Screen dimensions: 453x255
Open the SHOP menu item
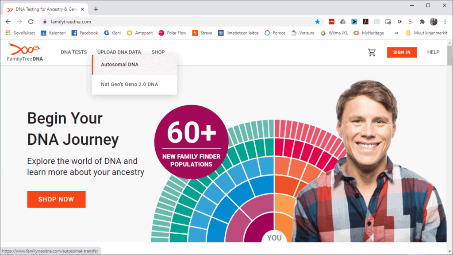click(158, 52)
